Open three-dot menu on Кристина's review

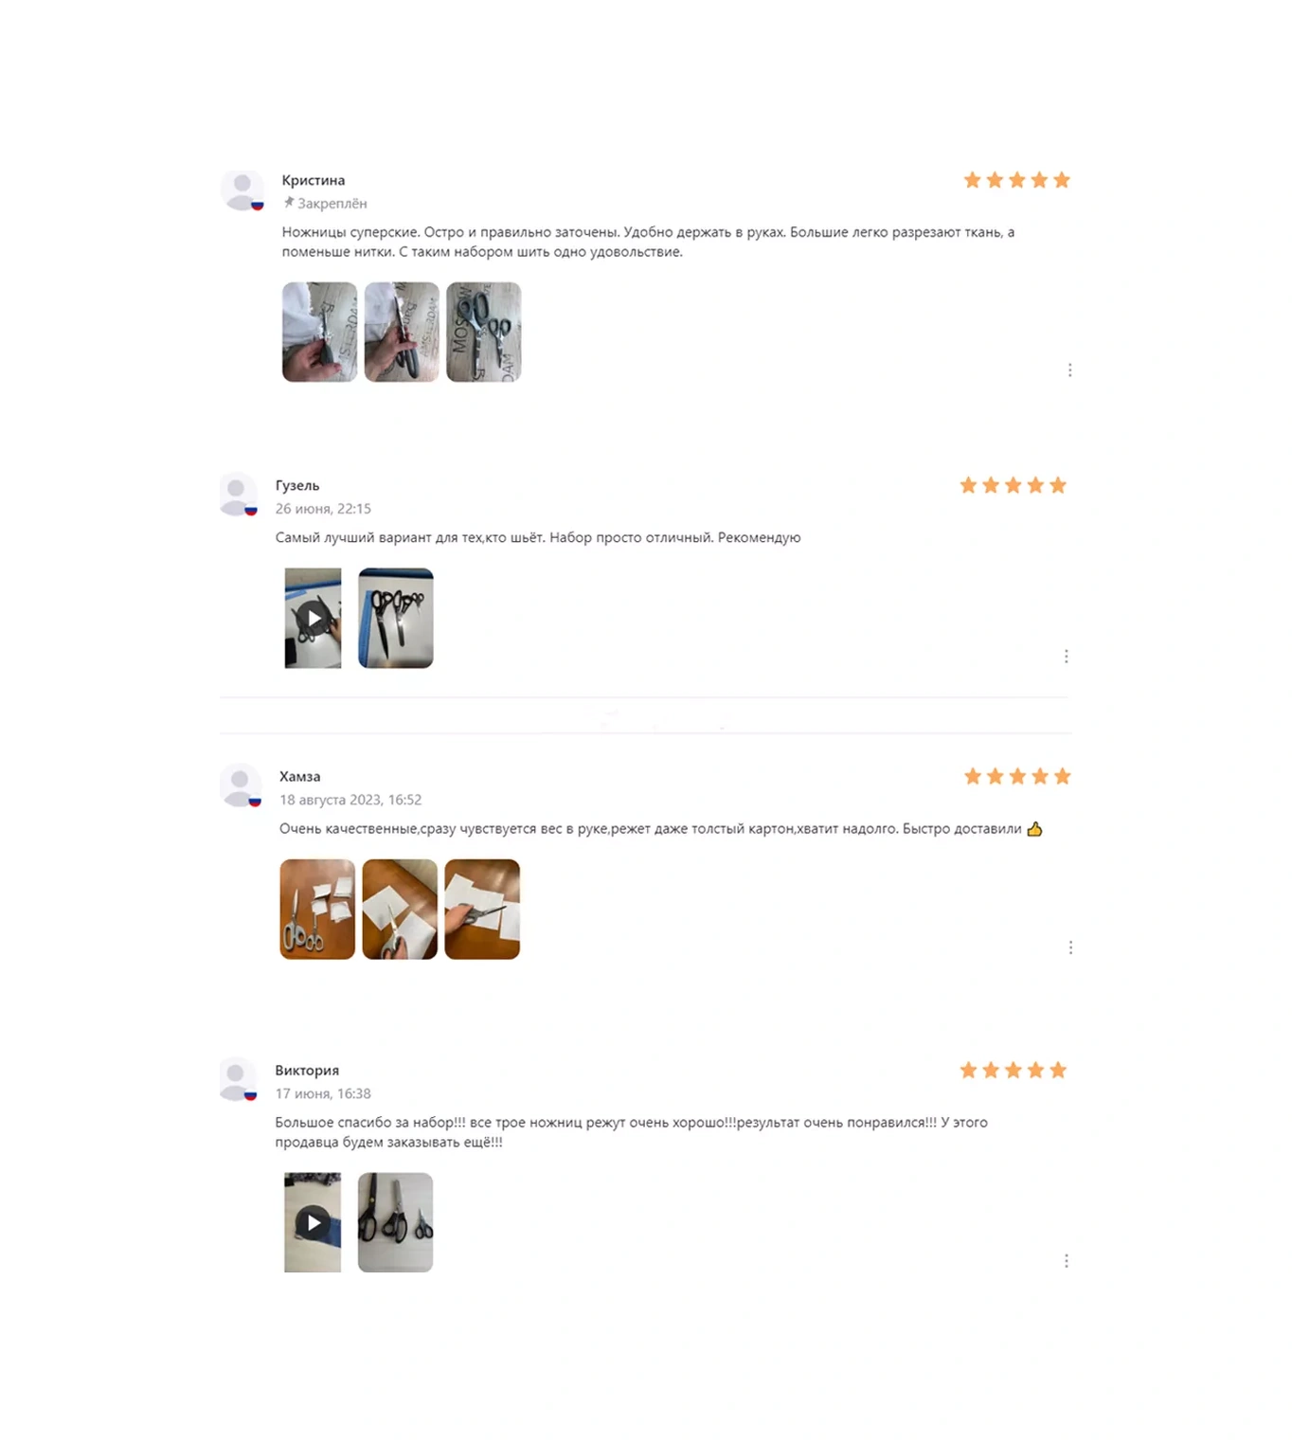coord(1069,370)
